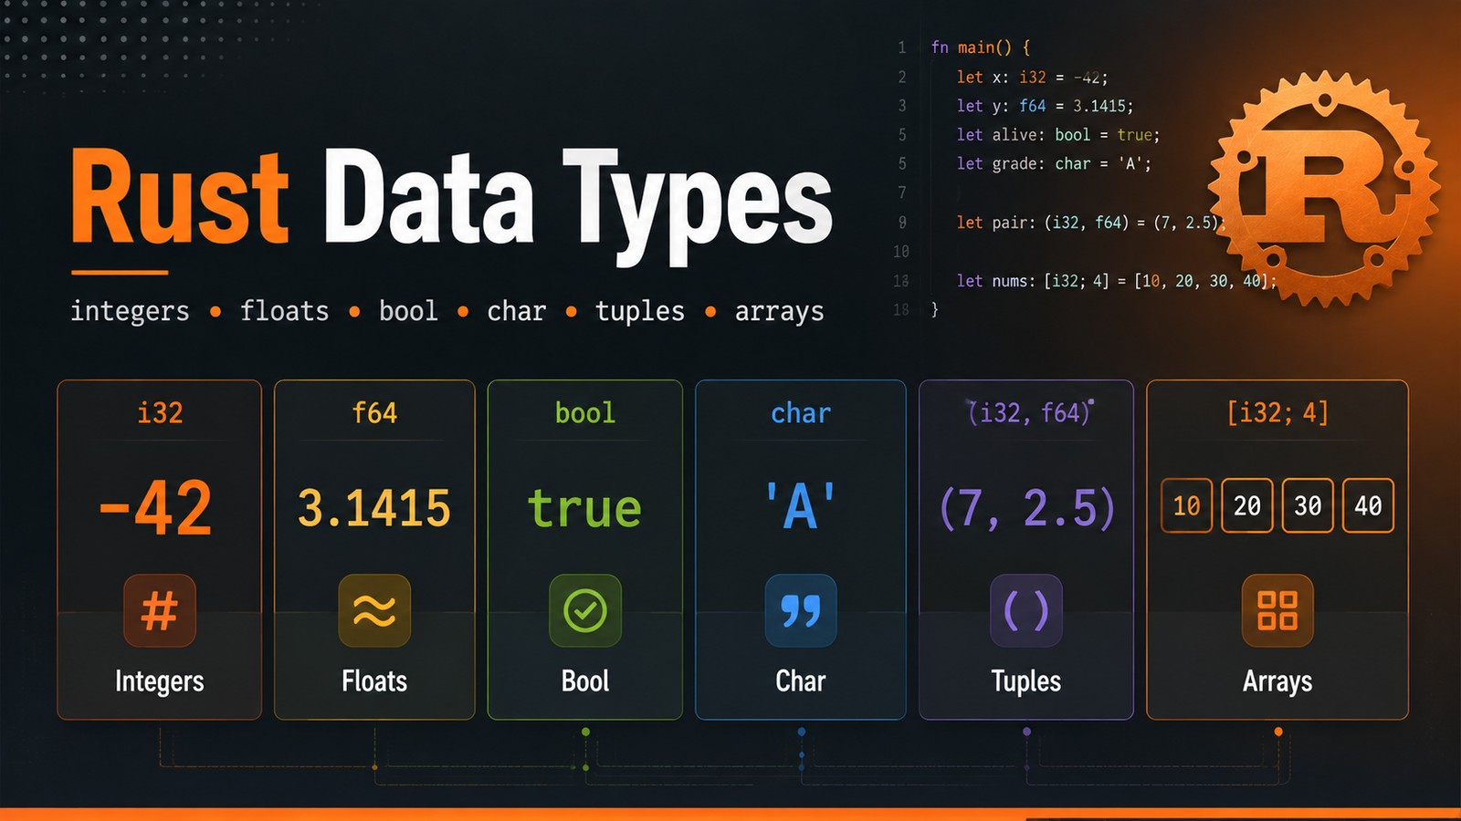Select the array cell containing 40
Viewport: 1461px width, 821px height.
click(1368, 505)
